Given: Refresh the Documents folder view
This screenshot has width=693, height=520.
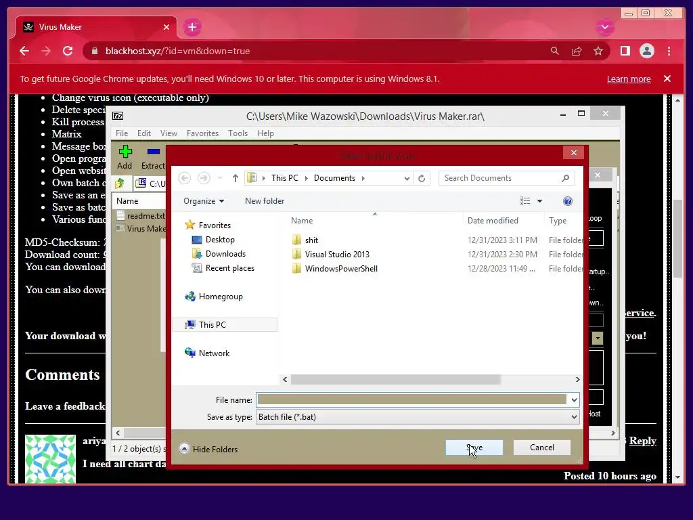Looking at the screenshot, I should [422, 178].
